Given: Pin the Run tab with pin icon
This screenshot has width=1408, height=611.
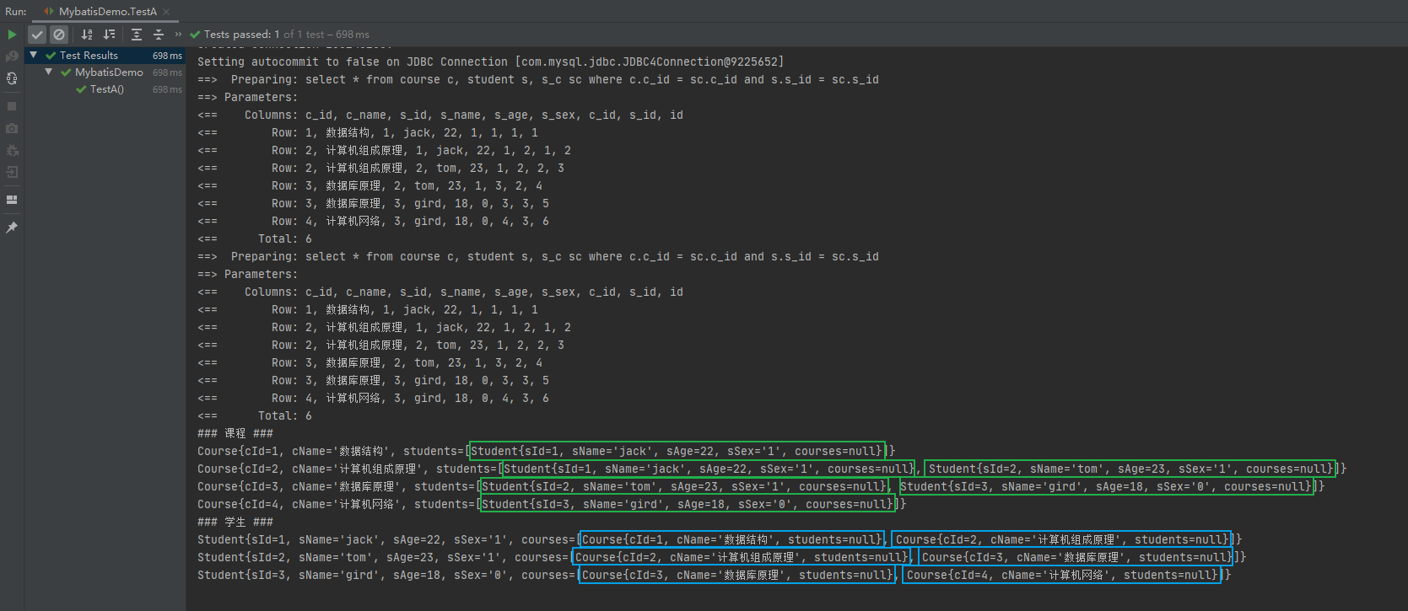Looking at the screenshot, I should point(12,228).
